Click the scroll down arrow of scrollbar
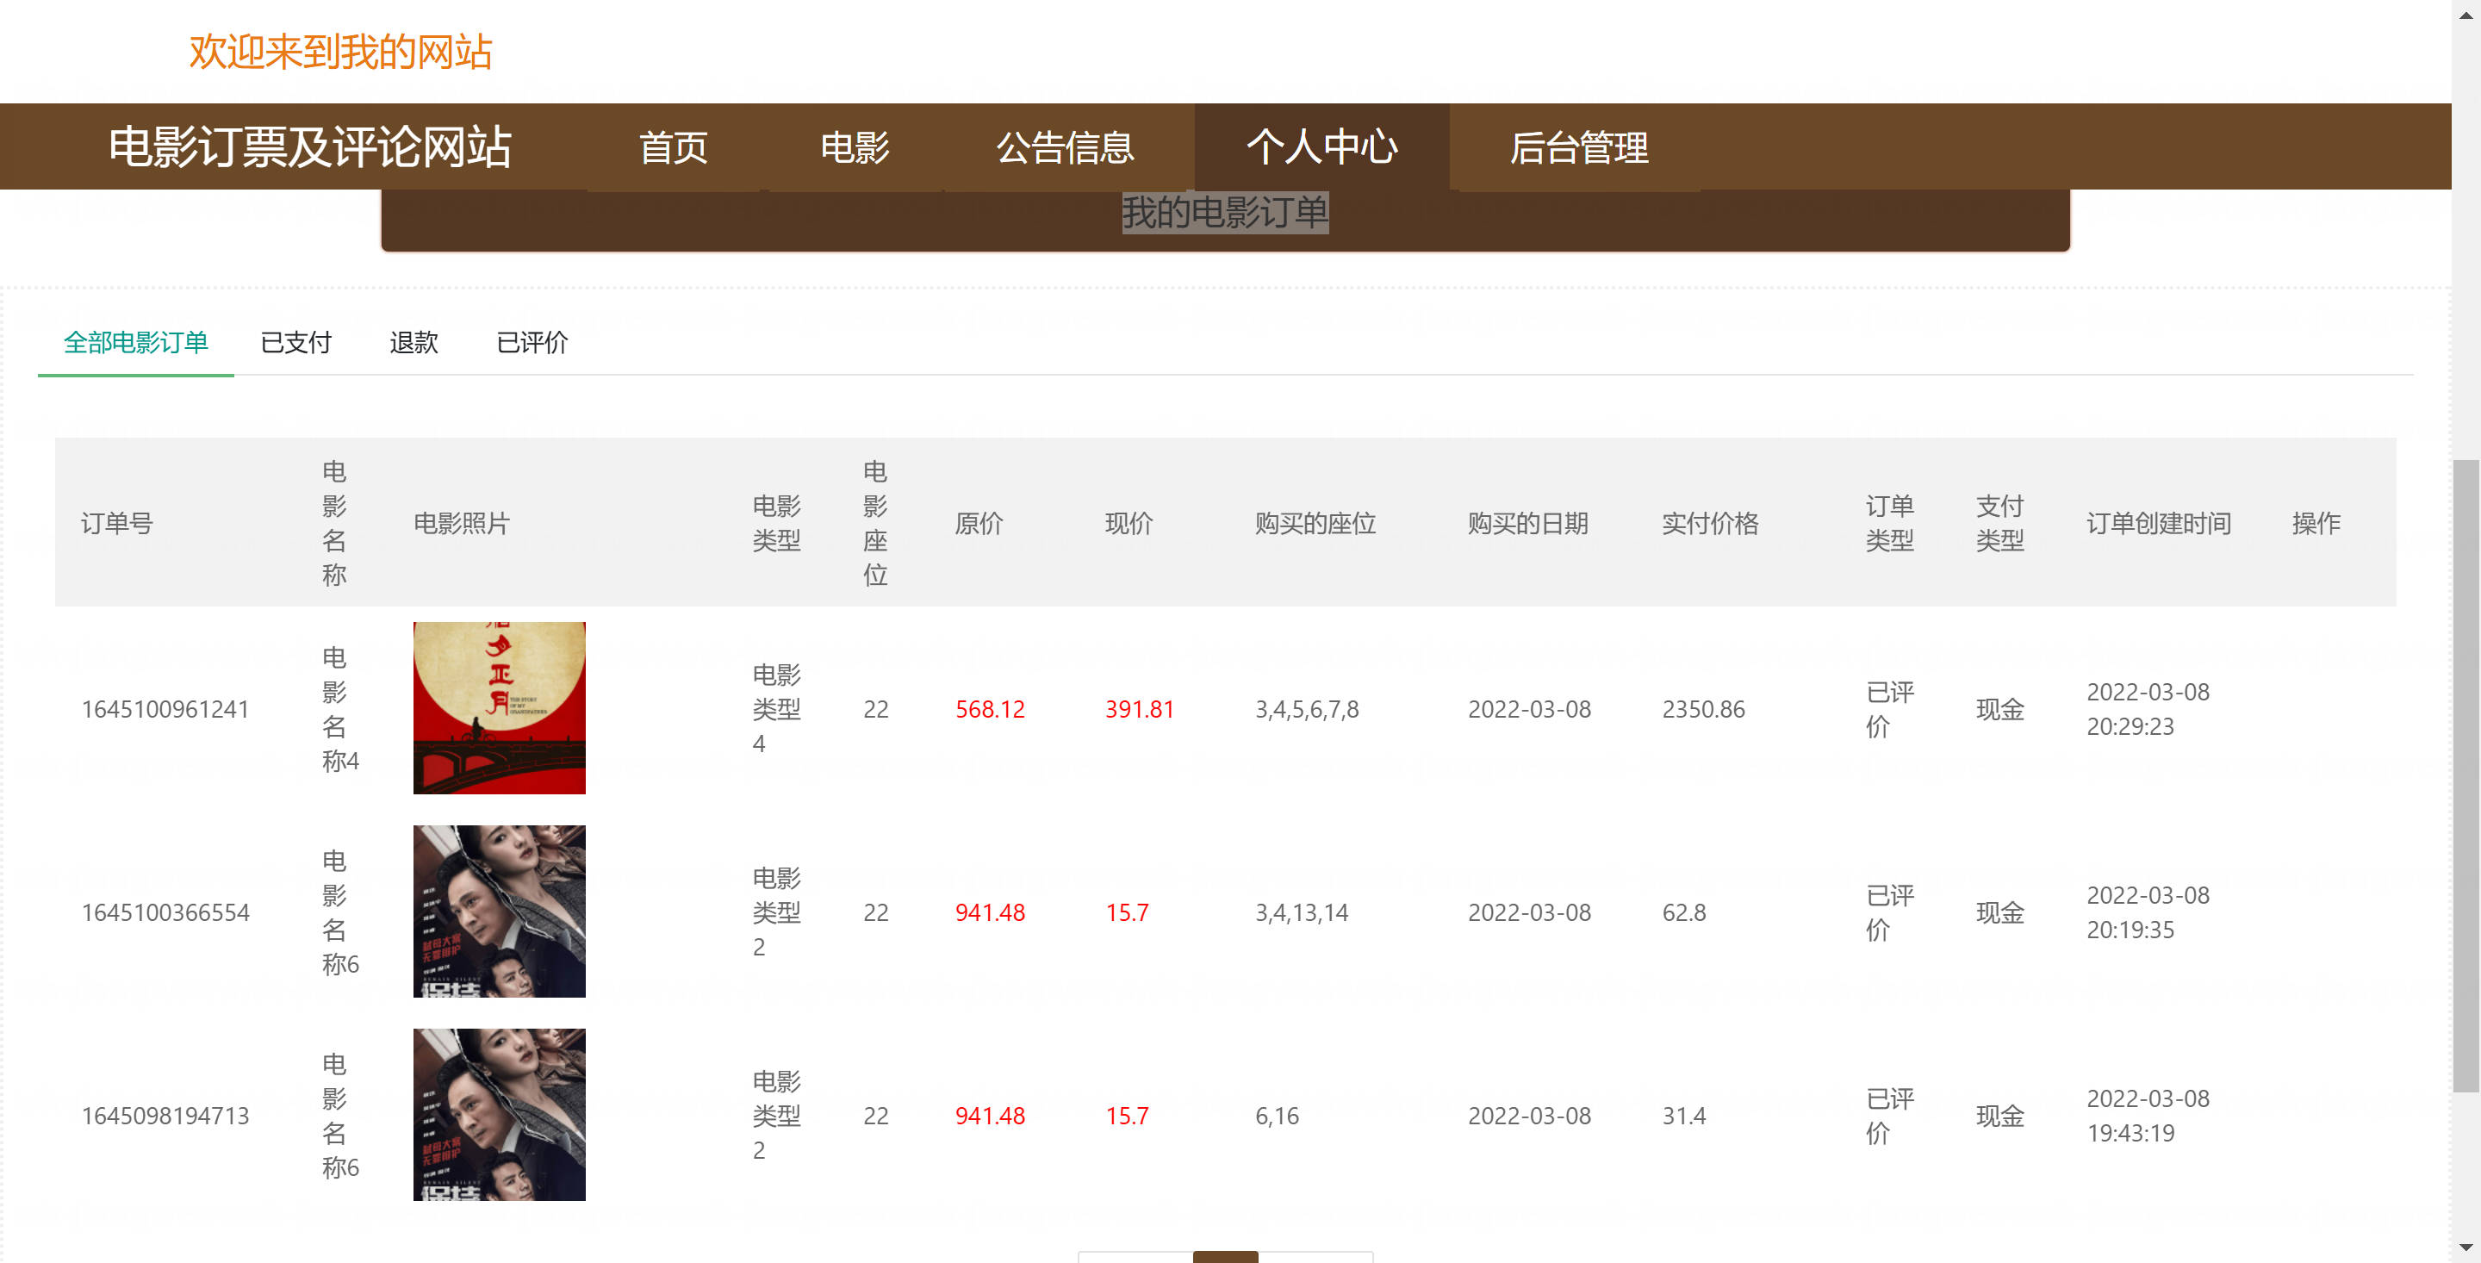The height and width of the screenshot is (1263, 2481). pos(2465,1248)
